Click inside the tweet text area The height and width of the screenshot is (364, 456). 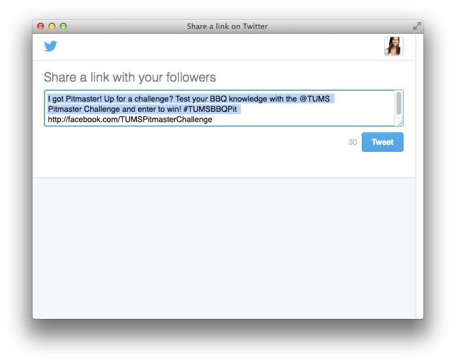click(x=223, y=108)
